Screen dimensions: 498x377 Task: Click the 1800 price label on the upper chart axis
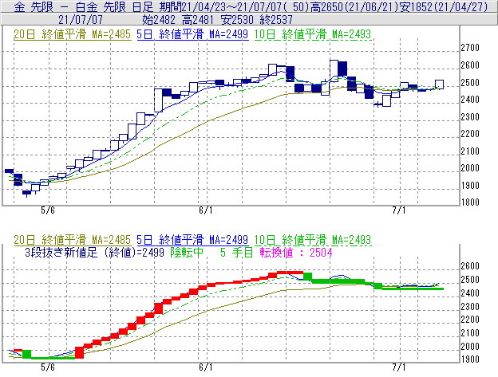point(470,202)
